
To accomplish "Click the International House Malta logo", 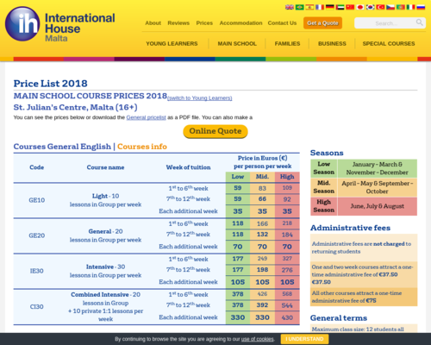I will tap(59, 24).
